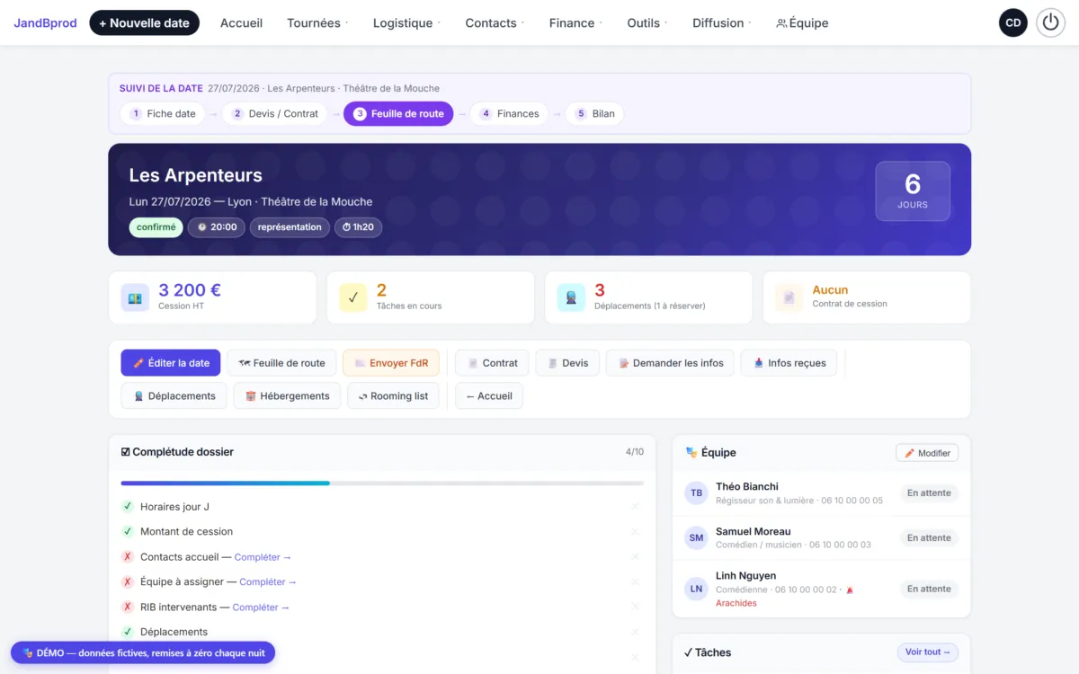Click Samuel Moreau's SM avatar
The height and width of the screenshot is (674, 1079).
(697, 537)
